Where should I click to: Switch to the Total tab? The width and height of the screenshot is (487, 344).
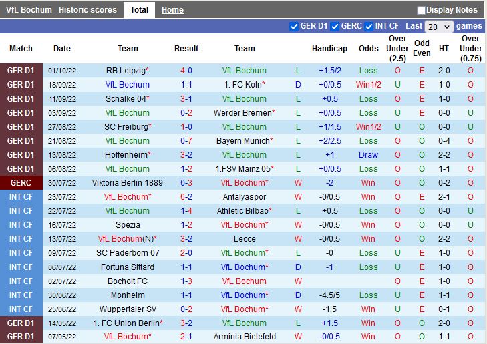pyautogui.click(x=139, y=10)
